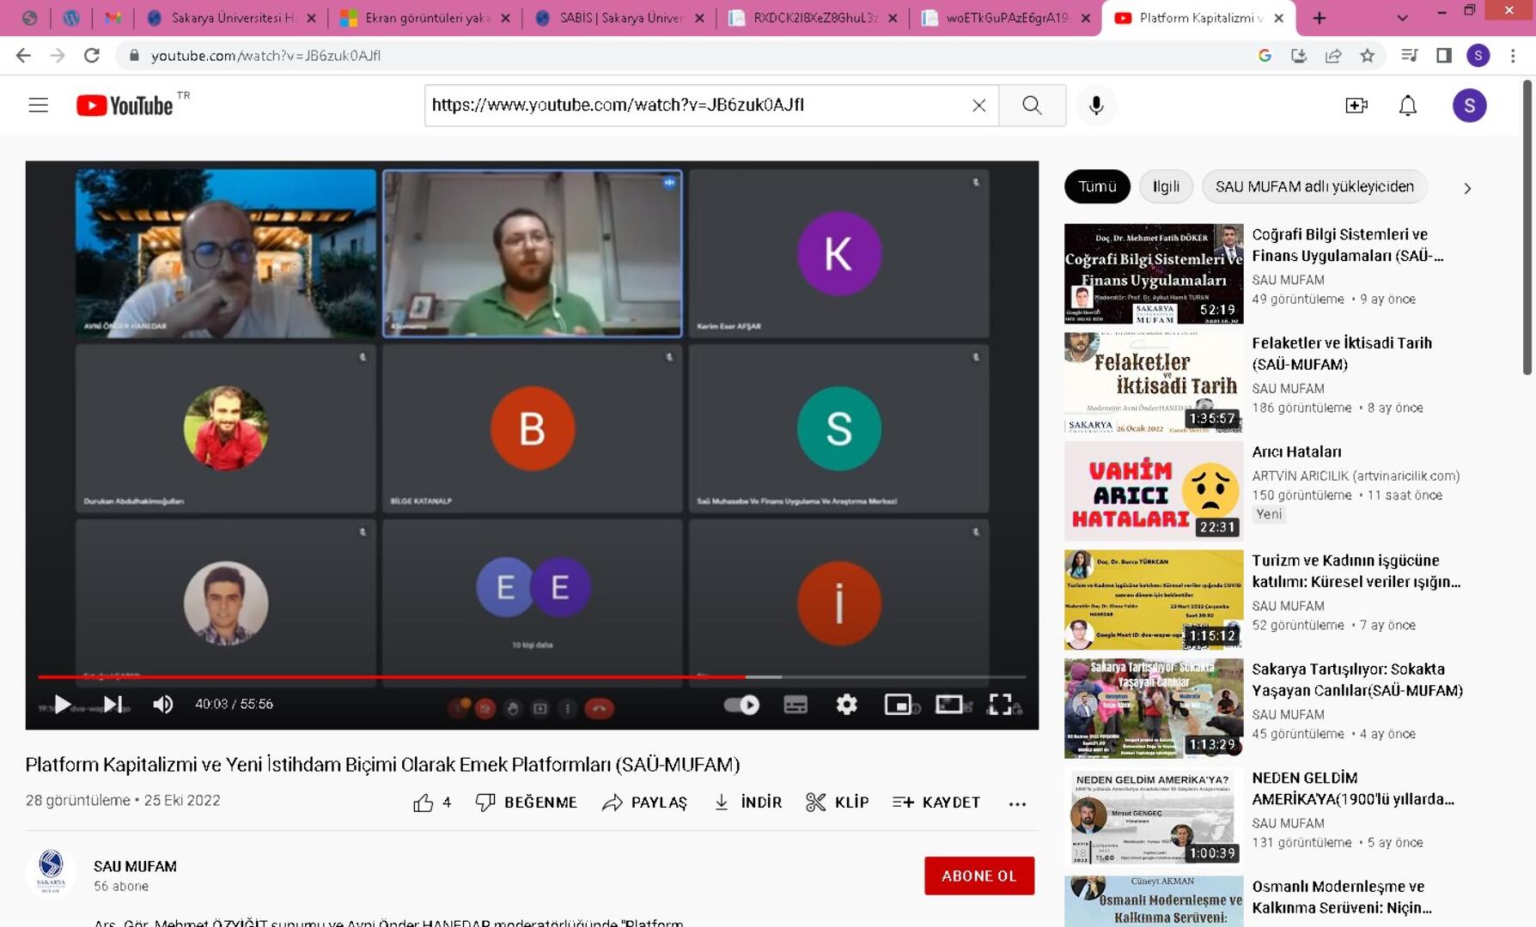Image resolution: width=1536 pixels, height=927 pixels.
Task: Open Sakarya Tartışılıyor video thumbnail
Action: [1154, 708]
